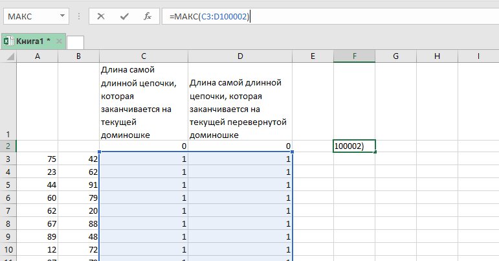
Task: Select column C header
Action: (x=144, y=56)
